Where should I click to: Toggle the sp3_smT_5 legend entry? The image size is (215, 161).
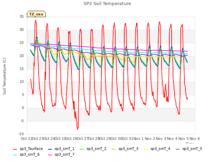click(x=189, y=149)
